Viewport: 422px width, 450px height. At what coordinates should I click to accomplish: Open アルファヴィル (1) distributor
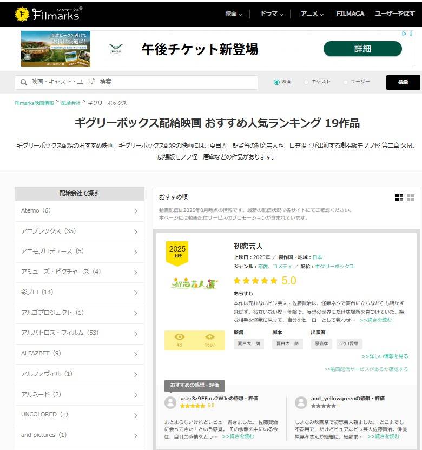click(x=79, y=374)
